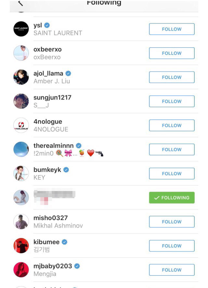
Task: Open the kibumee username link
Action: point(46,242)
